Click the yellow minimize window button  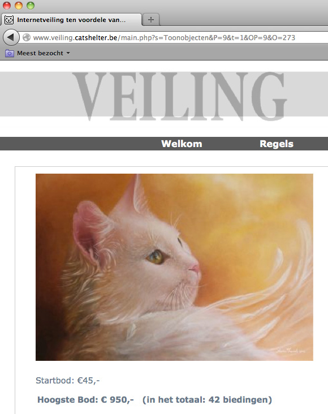tap(19, 6)
